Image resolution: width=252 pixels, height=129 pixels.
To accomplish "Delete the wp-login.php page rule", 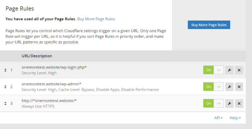I will click(x=239, y=70).
